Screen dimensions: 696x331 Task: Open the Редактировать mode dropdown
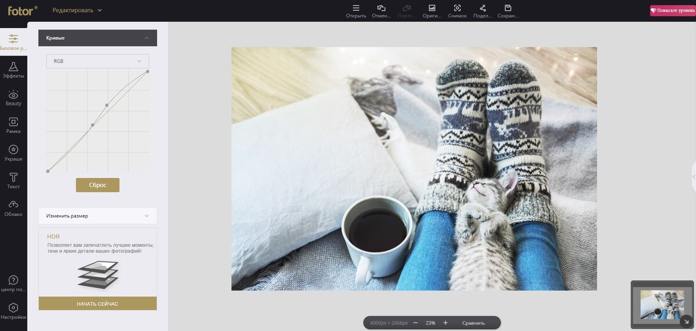(x=77, y=10)
